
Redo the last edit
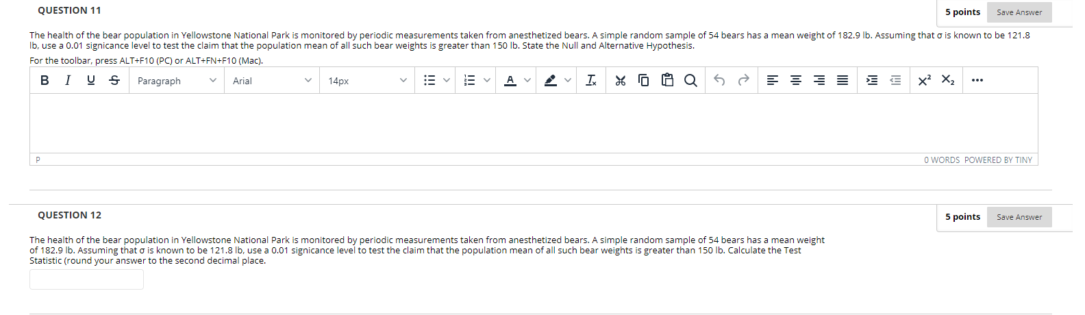[x=743, y=80]
